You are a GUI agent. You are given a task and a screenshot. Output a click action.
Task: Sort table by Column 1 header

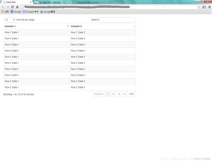coord(36,26)
